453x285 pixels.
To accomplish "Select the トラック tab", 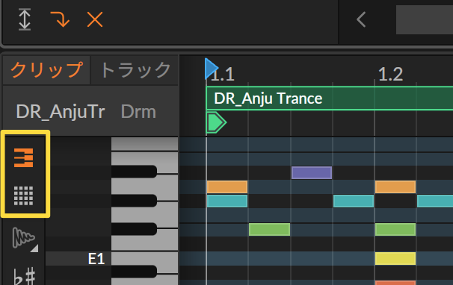I will coord(135,70).
